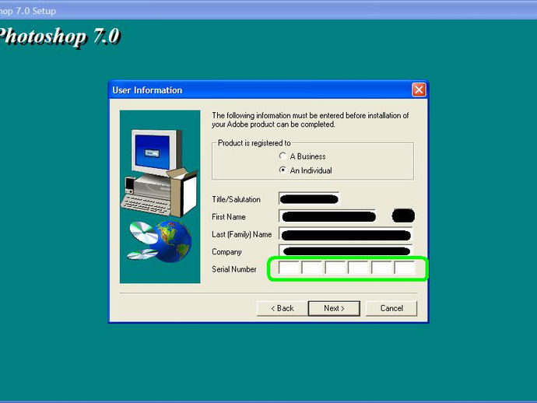Click the fourth Serial Number box

359,268
